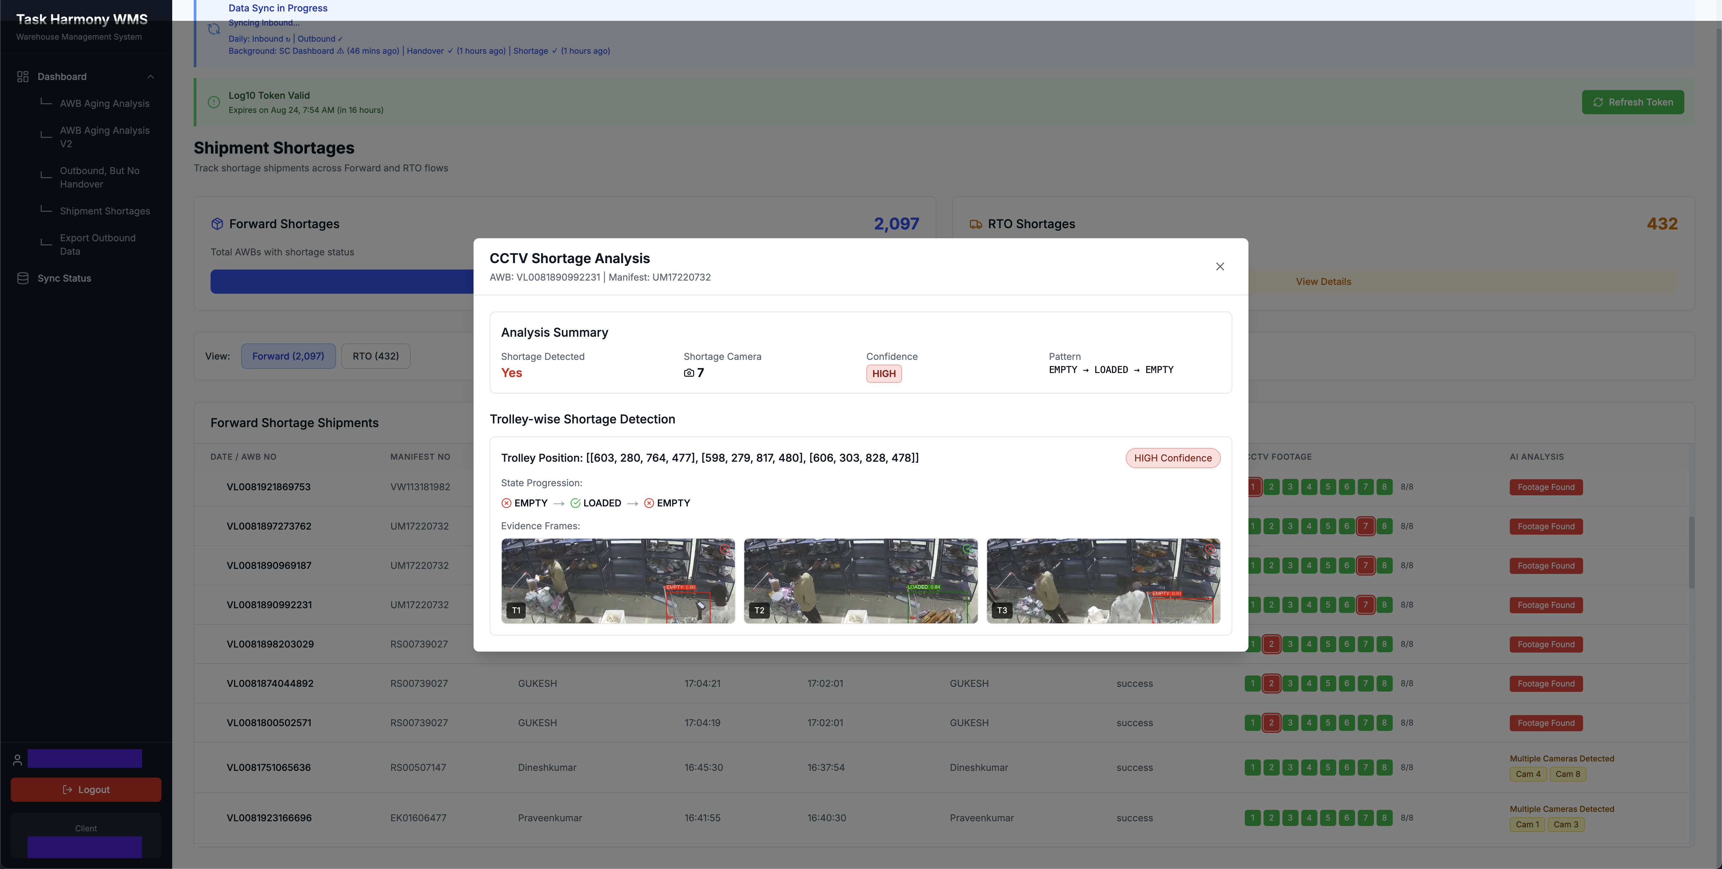Click the red Logout button
The width and height of the screenshot is (1722, 869).
85,789
